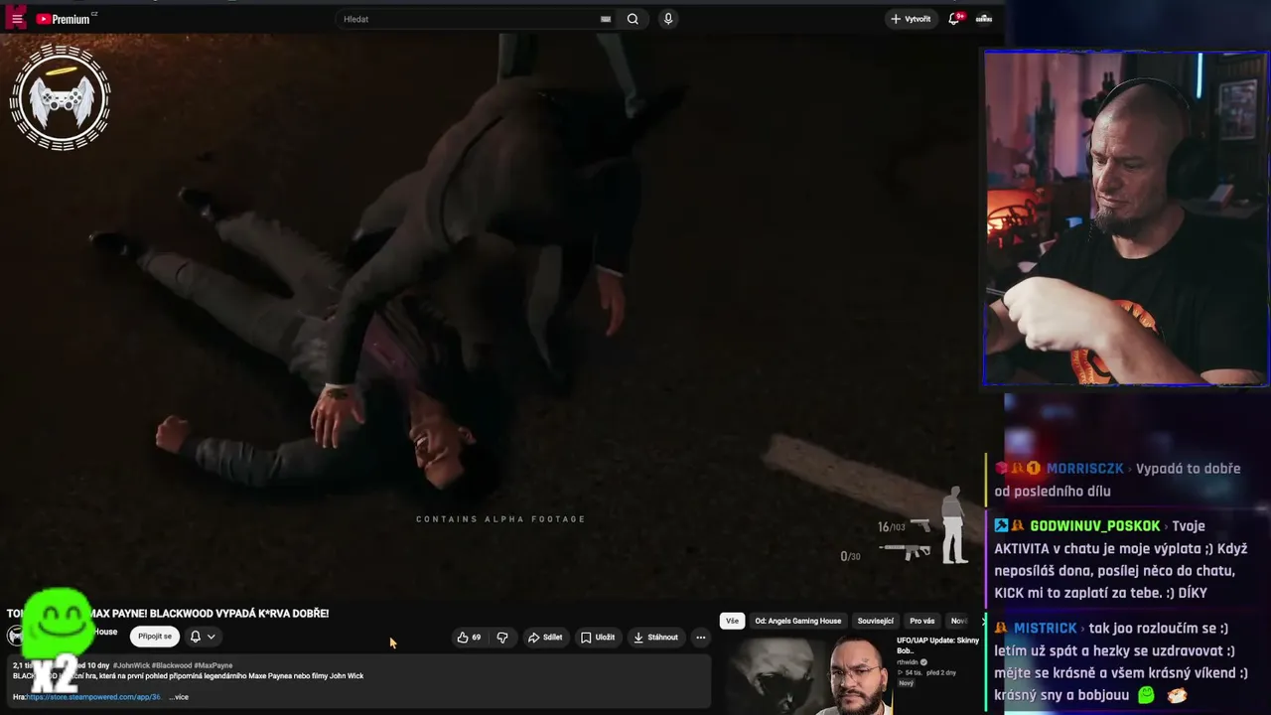Share the video via Sdílet
This screenshot has height=715, width=1271.
coord(545,638)
